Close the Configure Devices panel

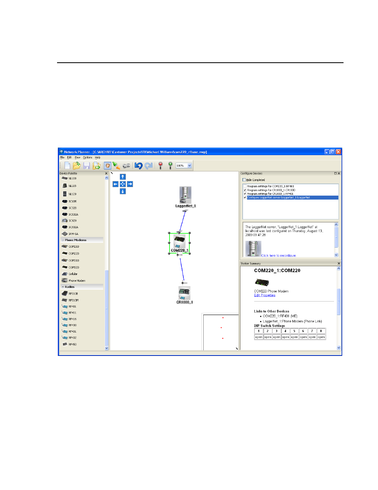(339, 173)
